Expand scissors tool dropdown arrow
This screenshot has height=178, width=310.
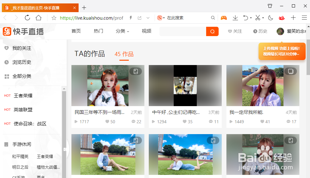point(263,18)
